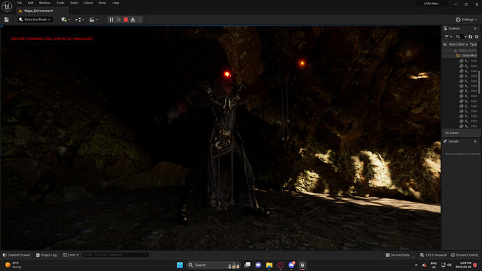This screenshot has height=271, width=482.
Task: Expand the add content dropdown arrow
Action: [69, 20]
